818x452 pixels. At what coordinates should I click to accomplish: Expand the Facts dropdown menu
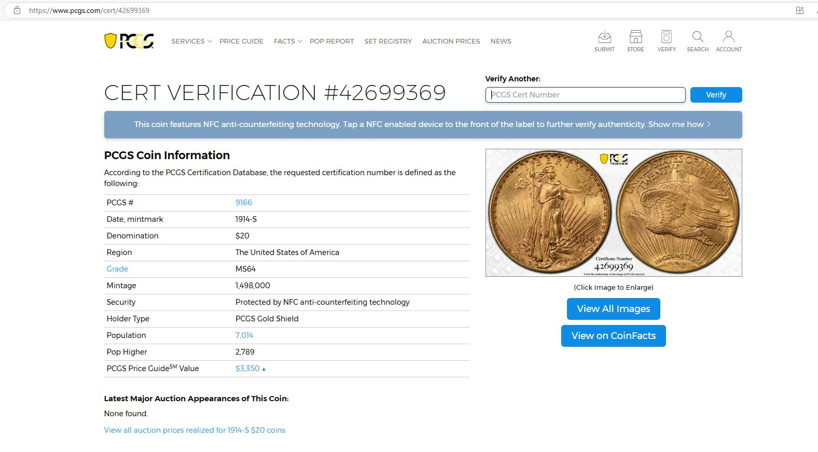(288, 41)
